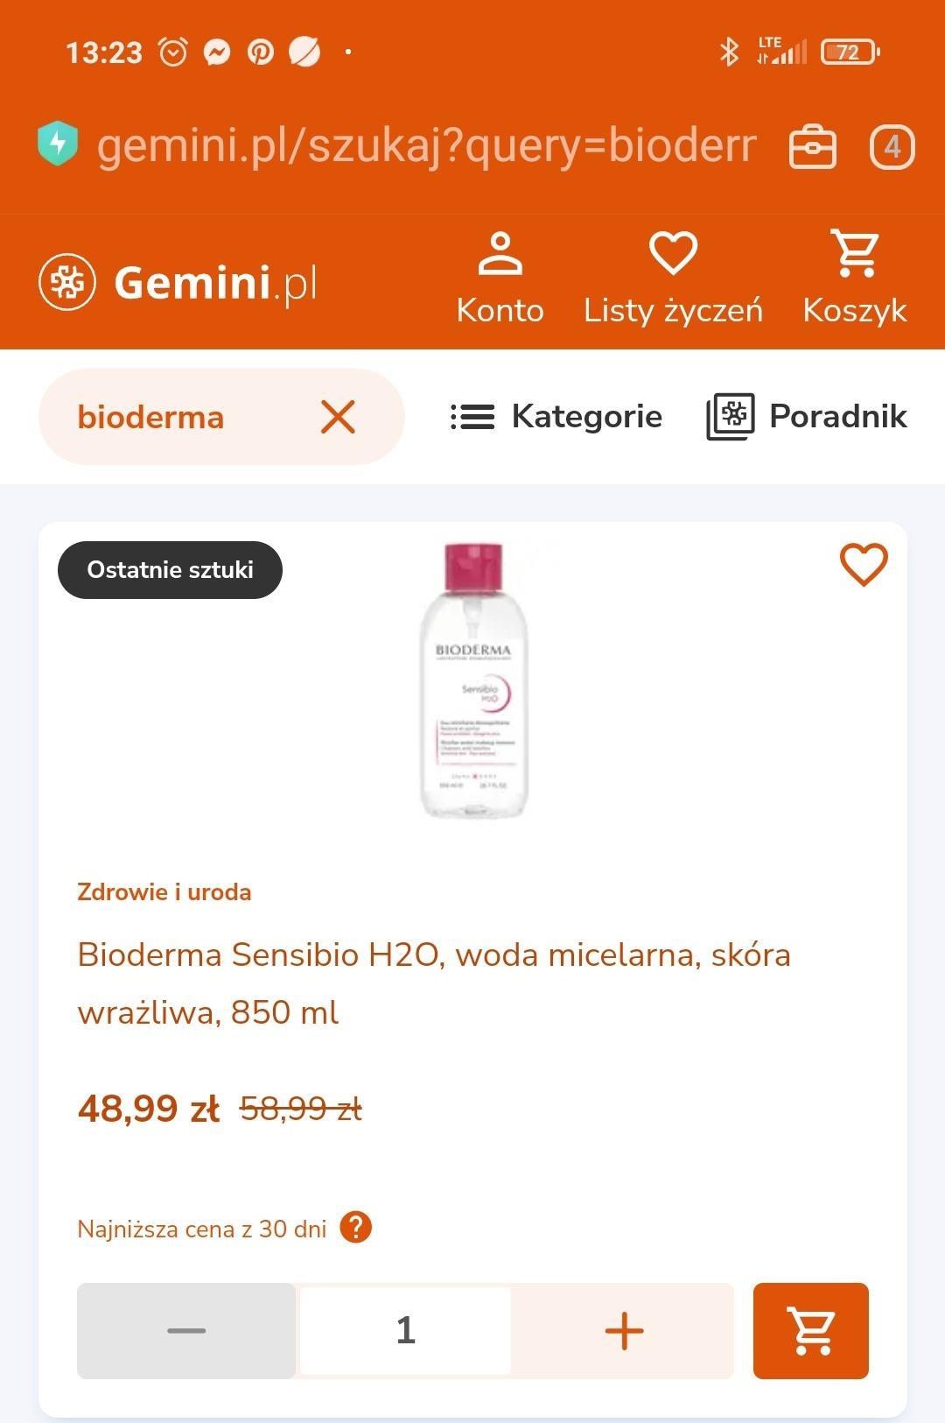945x1423 pixels.
Task: Increase quantity with plus button
Action: (624, 1330)
